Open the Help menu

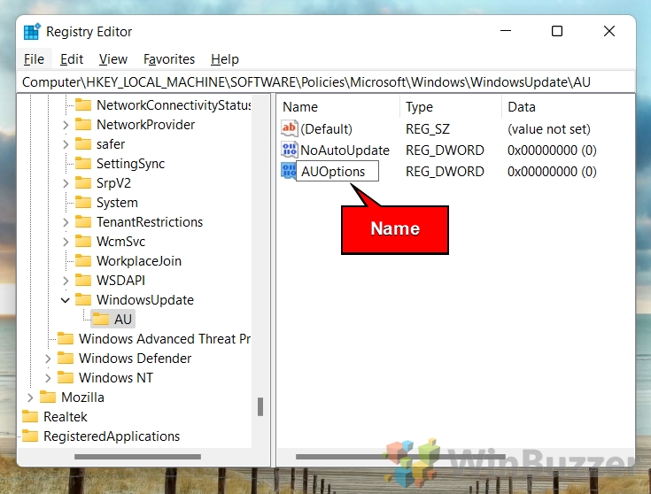(x=225, y=59)
